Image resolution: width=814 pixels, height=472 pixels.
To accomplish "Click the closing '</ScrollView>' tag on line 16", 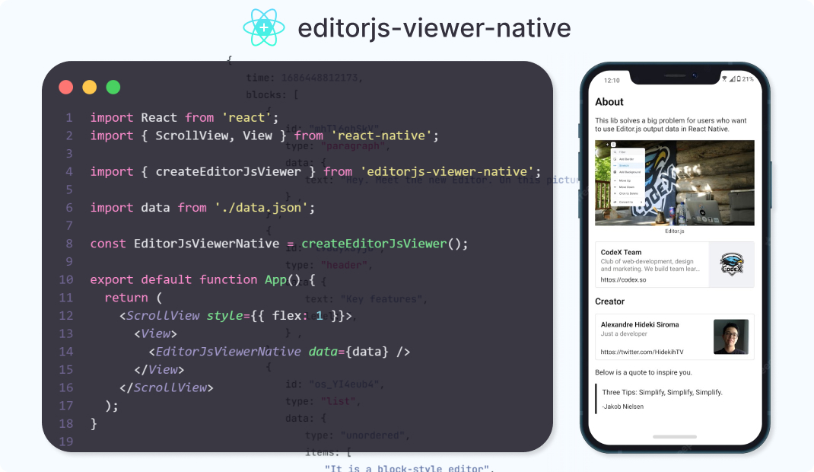I will pos(167,387).
